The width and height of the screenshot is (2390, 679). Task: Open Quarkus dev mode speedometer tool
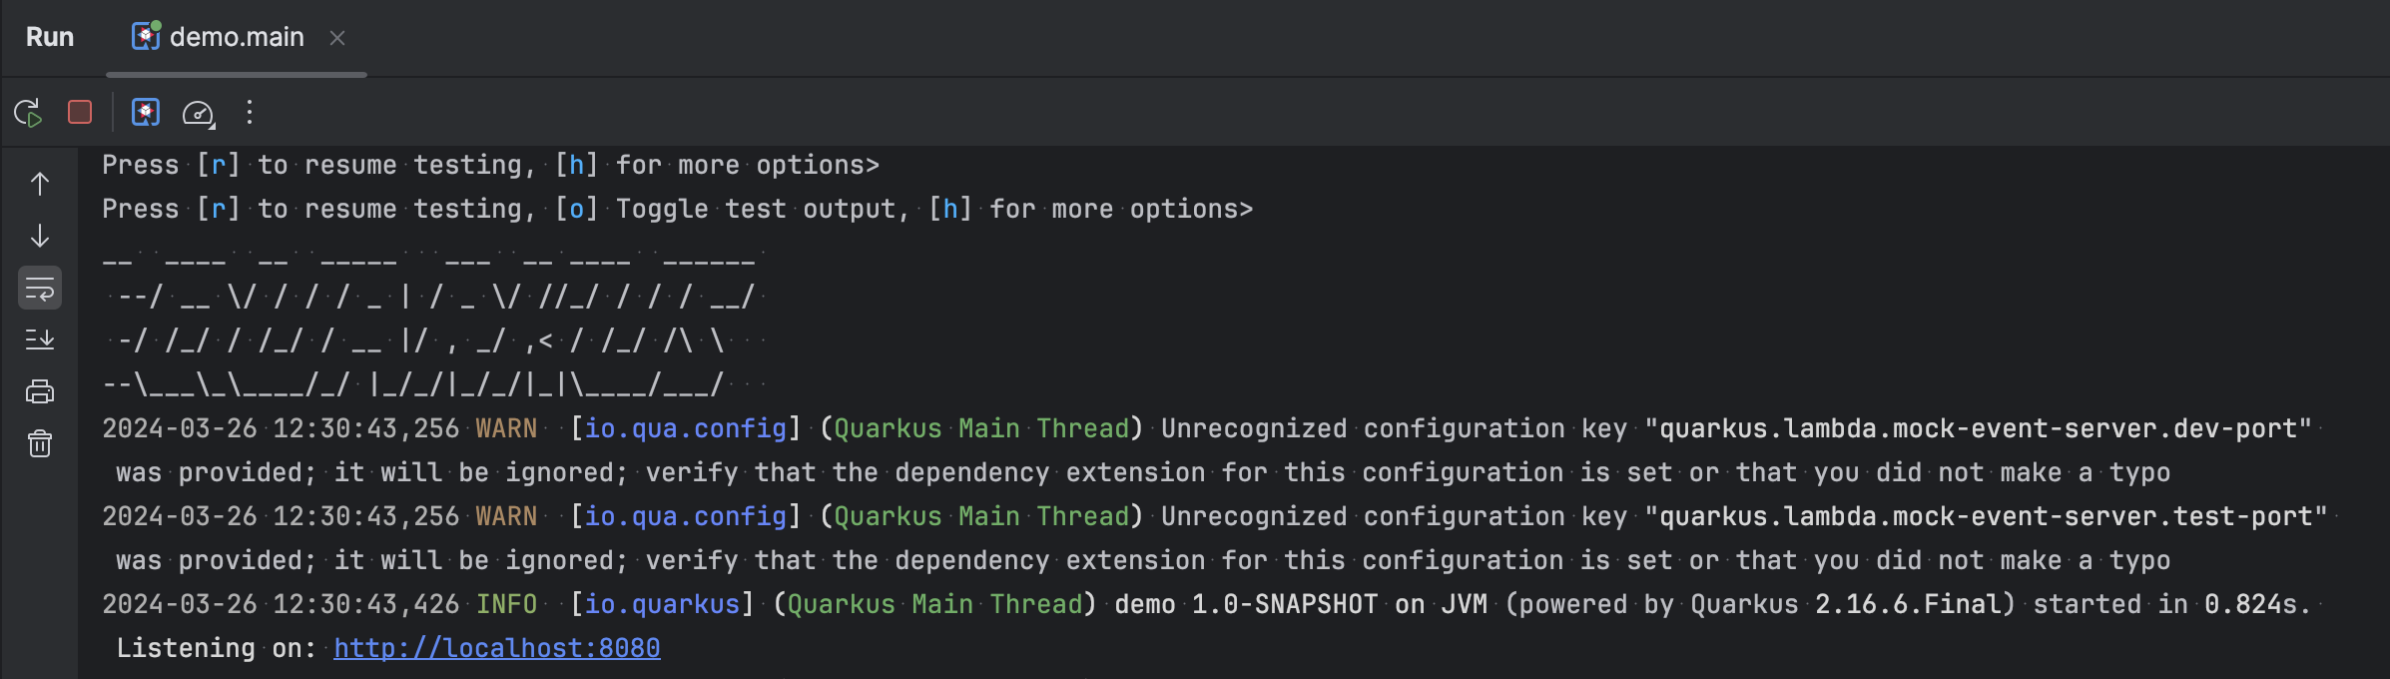199,114
